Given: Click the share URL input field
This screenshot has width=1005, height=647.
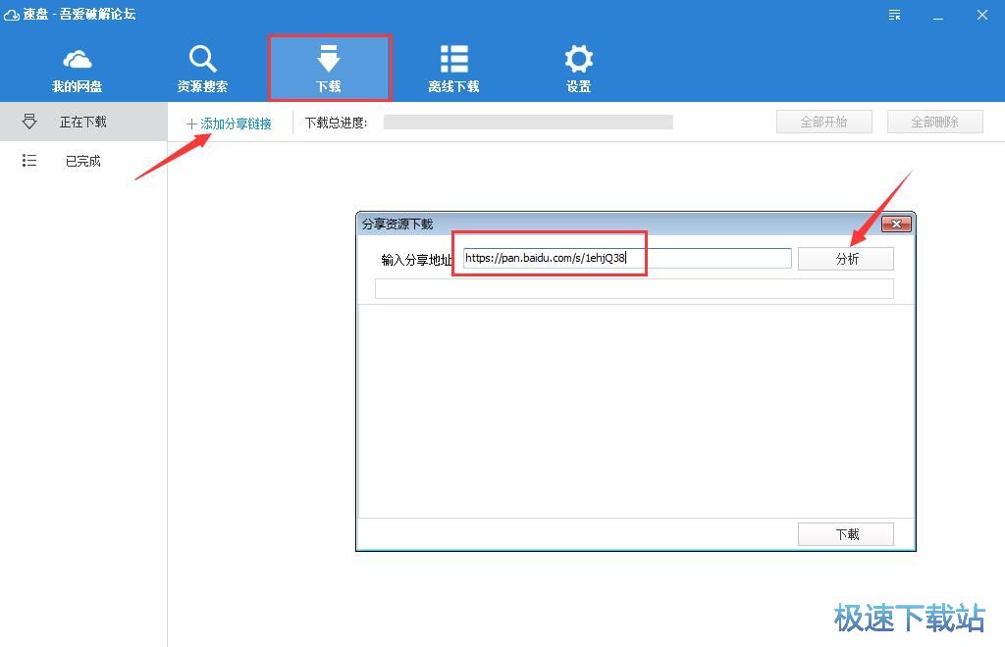Looking at the screenshot, I should click(707, 259).
